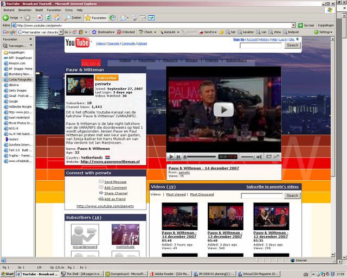Play video using control bar play button
Viewport: 347px width, 278px height.
(171, 157)
